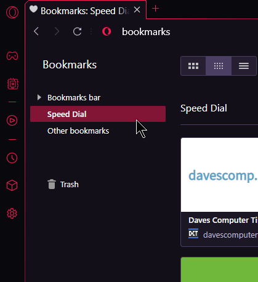Click the address bar drag handle dots
The image size is (258, 282).
(x=91, y=31)
